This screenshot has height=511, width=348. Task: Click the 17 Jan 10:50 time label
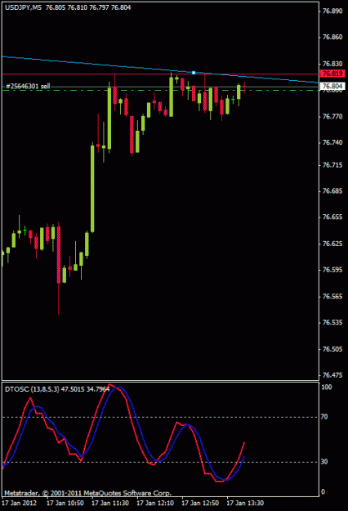(65, 503)
